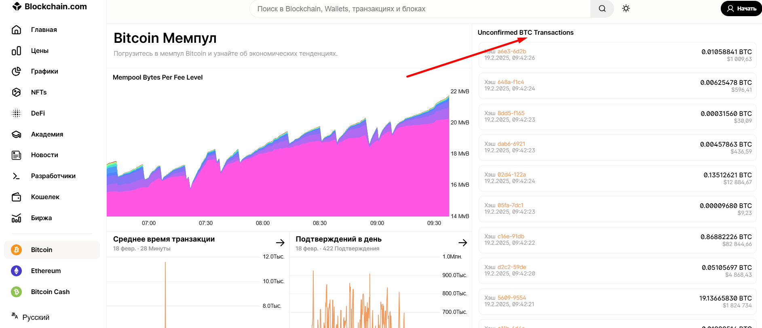
Task: Click Mempool Bytes Per Fee Level title
Action: 158,77
